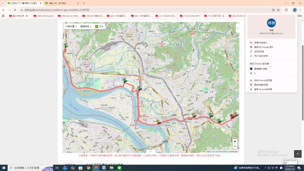Image resolution: width=304 pixels, height=171 pixels.
Task: Collapse the map side panel arrow
Action: point(237,28)
